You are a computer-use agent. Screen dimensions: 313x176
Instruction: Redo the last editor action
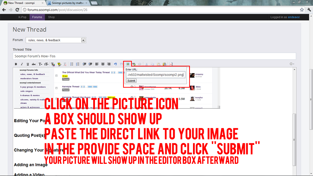coord(121,64)
